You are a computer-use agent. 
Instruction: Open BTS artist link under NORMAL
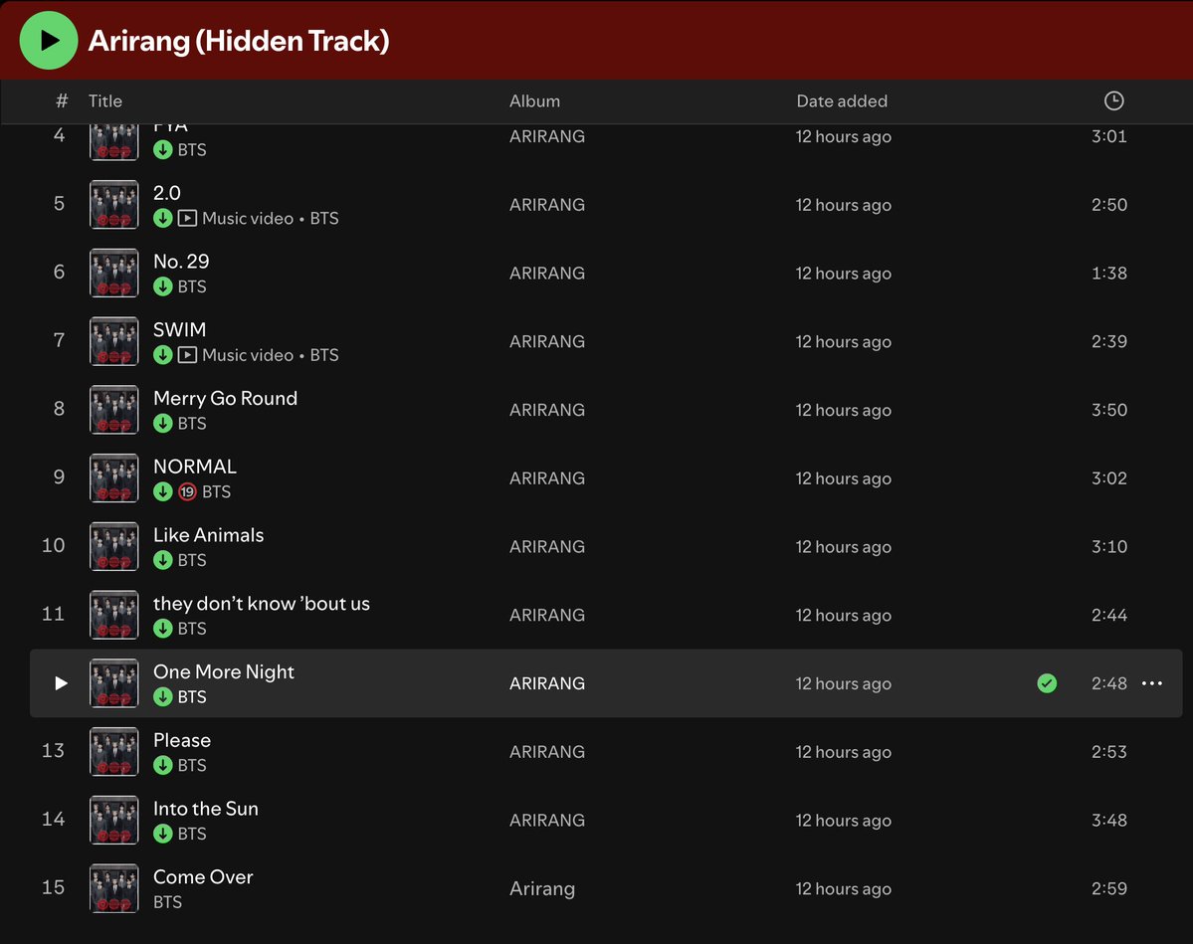[x=216, y=492]
